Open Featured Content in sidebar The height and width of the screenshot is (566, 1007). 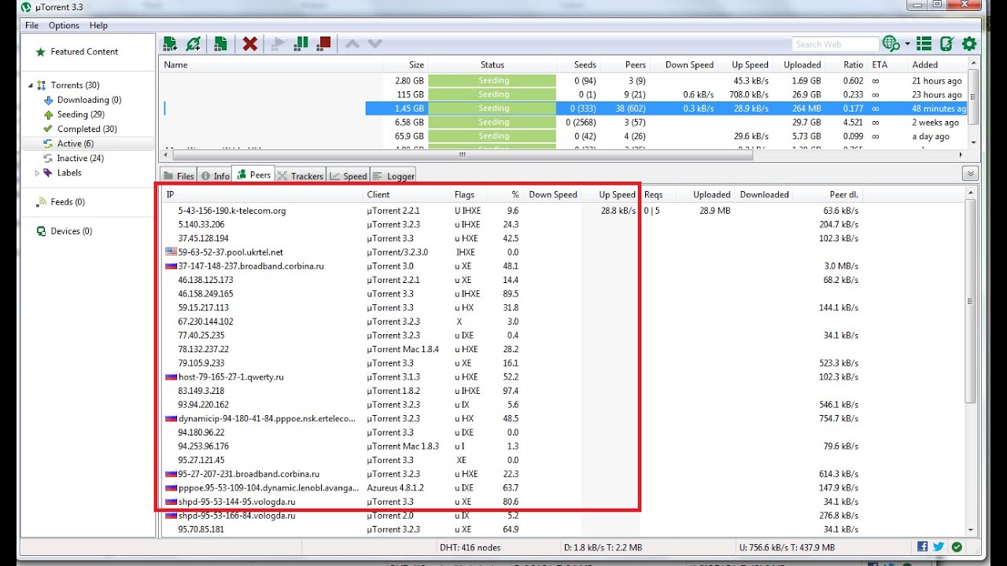84,52
